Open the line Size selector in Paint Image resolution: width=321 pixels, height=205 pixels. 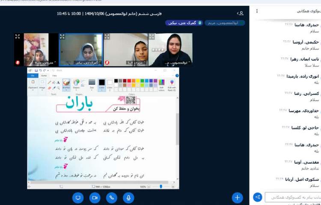pos(92,85)
